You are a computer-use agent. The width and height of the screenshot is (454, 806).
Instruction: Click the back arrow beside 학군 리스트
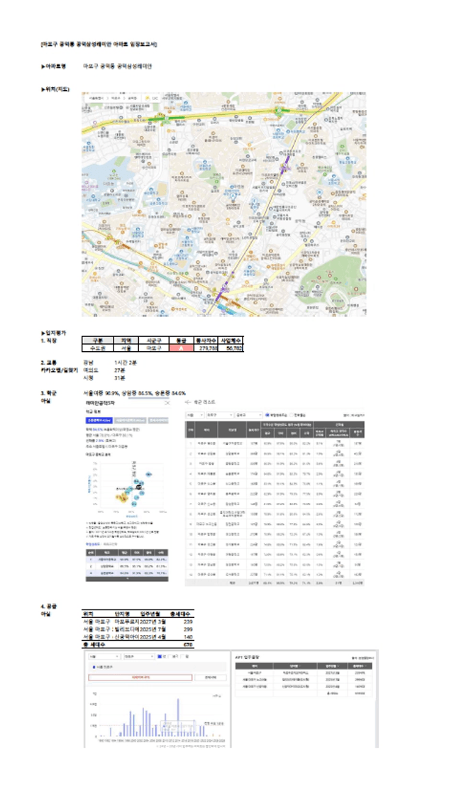[188, 402]
